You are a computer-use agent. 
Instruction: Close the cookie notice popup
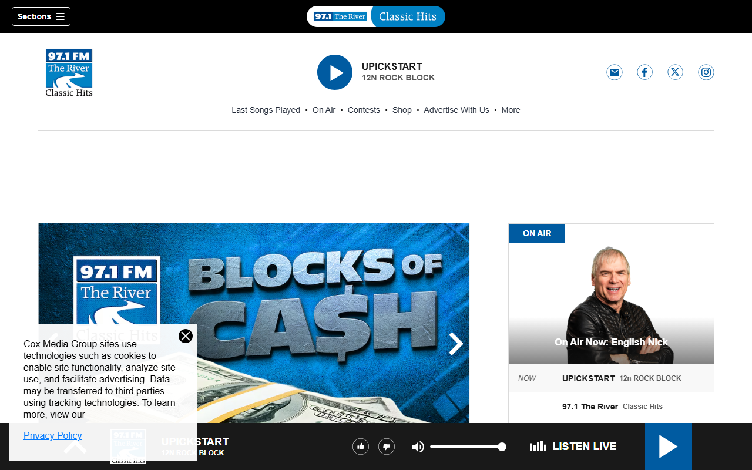tap(186, 336)
